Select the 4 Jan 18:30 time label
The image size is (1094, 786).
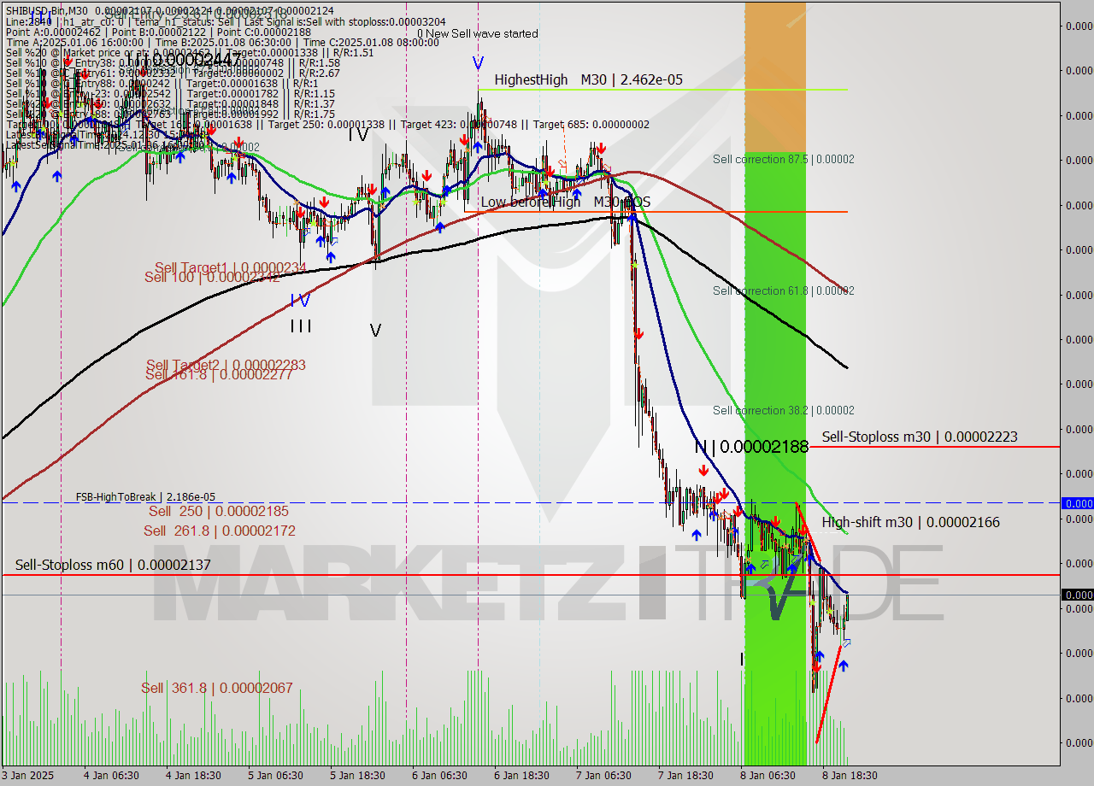click(x=194, y=775)
